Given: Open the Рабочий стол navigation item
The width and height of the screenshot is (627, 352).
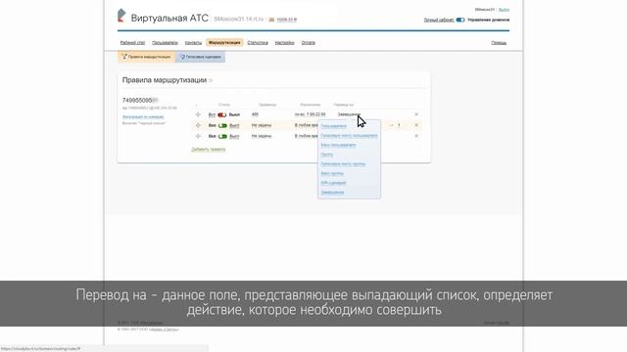Looking at the screenshot, I should tap(132, 43).
